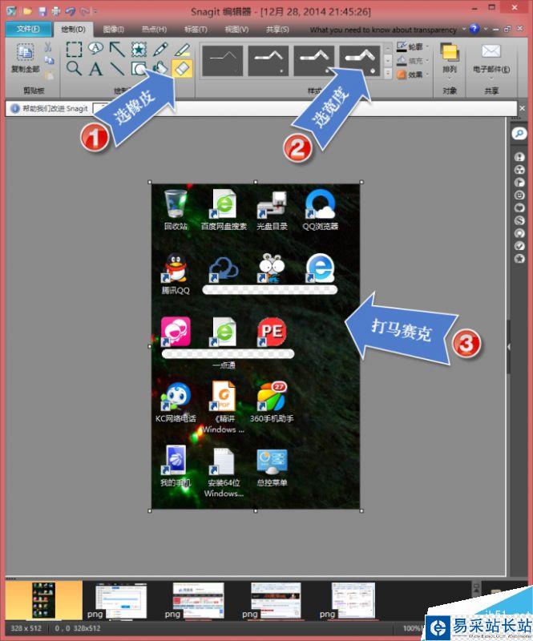533x641 pixels.
Task: Collapse the right side panel arrow
Action: (509, 347)
